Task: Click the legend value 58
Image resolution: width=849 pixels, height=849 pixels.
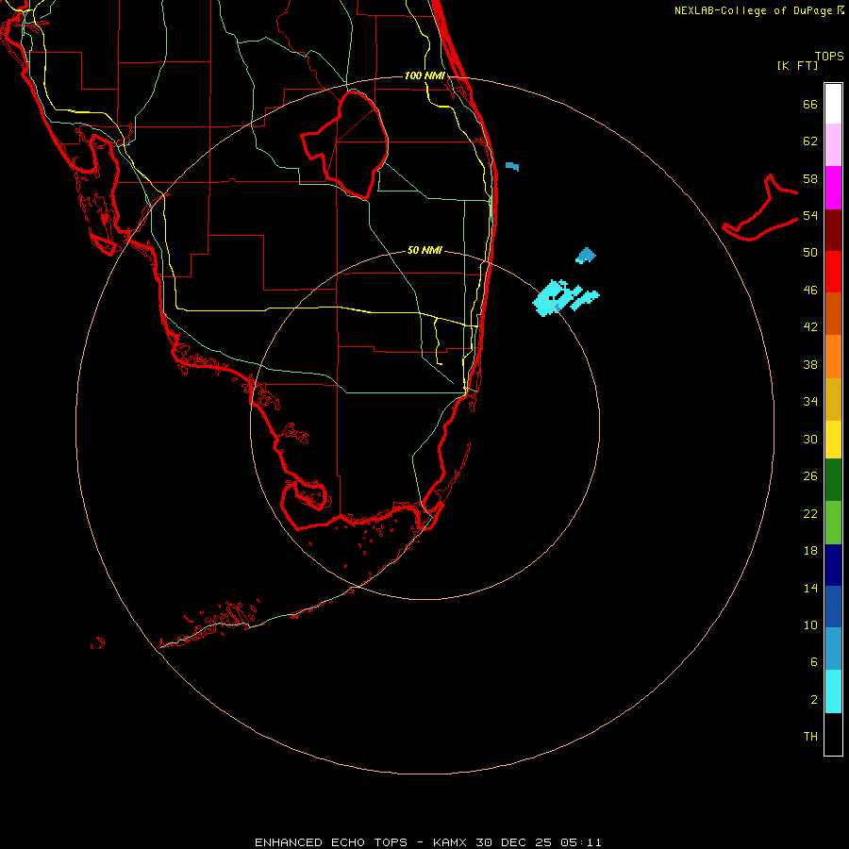Action: 810,178
